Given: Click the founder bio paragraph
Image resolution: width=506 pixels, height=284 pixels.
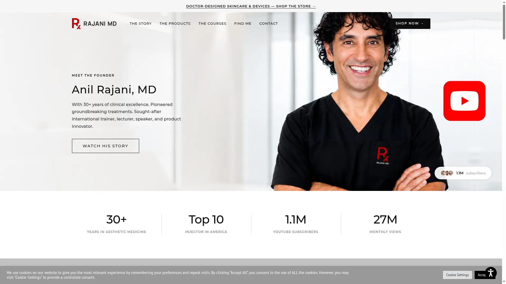Looking at the screenshot, I should (126, 115).
